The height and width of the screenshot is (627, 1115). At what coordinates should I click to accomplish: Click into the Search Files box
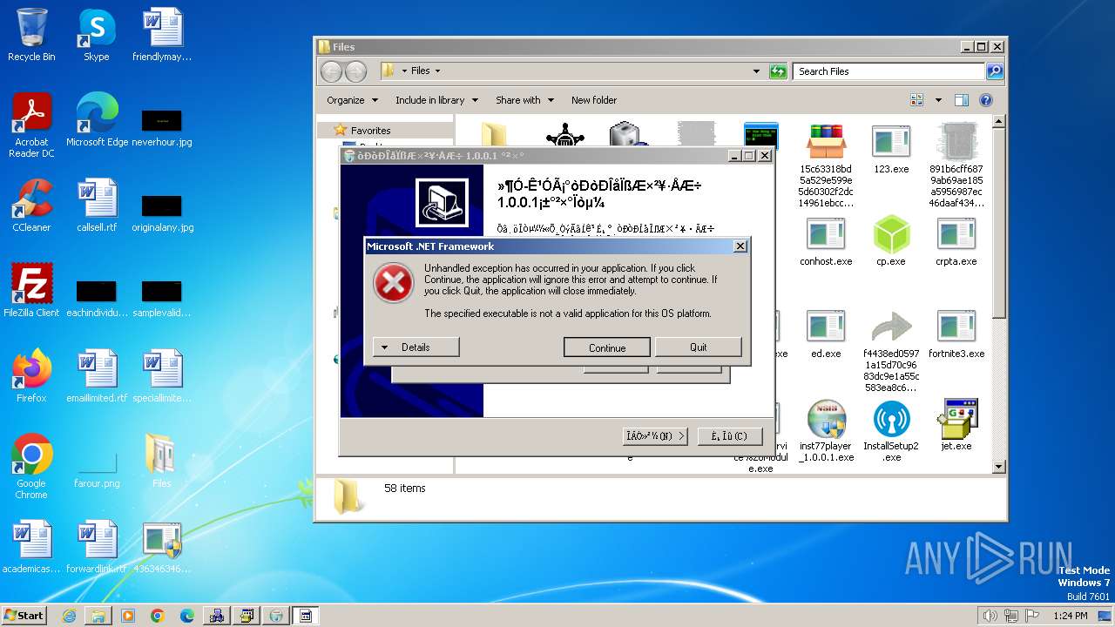coord(890,71)
